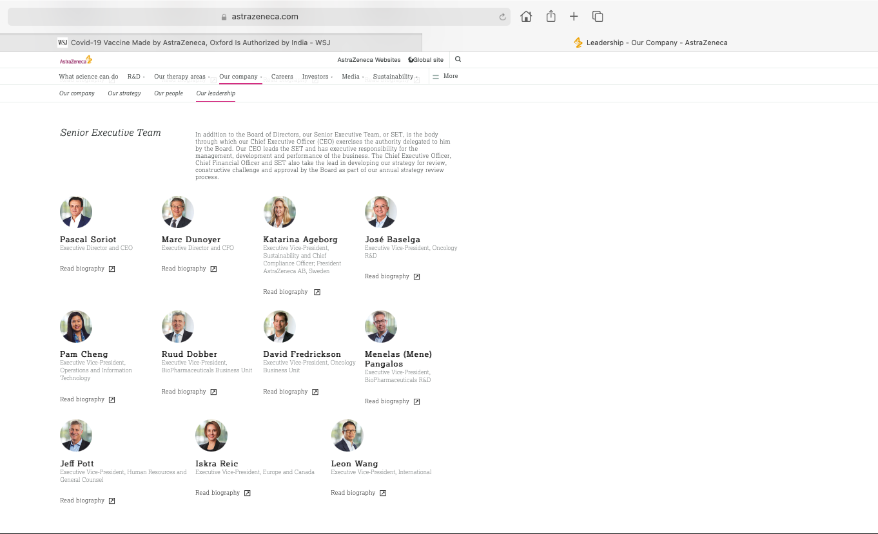
Task: Click the Global site link
Action: 428,60
